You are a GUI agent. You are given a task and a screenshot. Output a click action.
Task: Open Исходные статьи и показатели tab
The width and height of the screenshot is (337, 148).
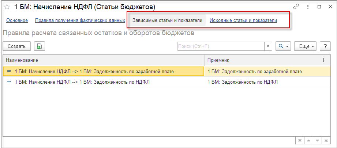pos(243,20)
